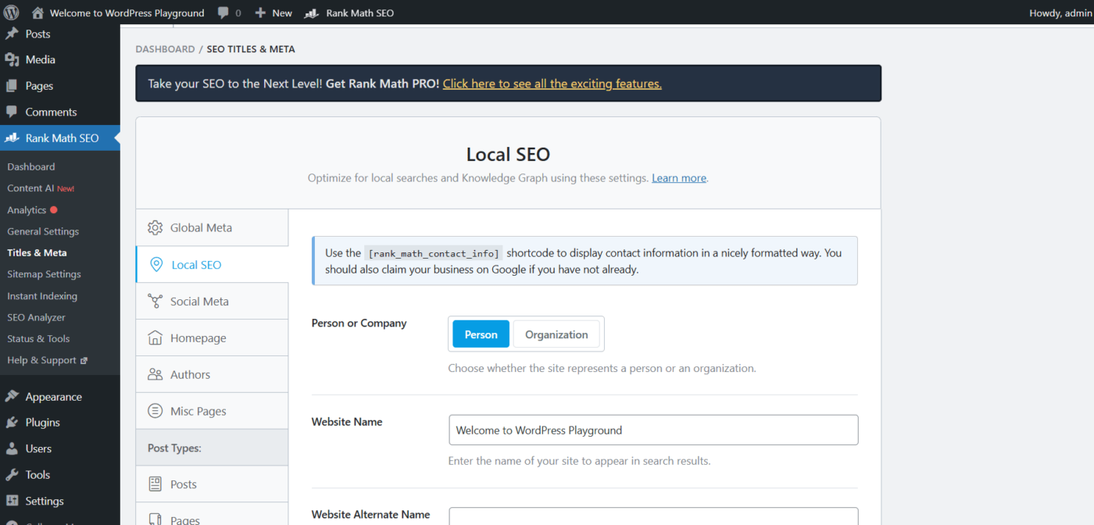Click the exciting features PRO link
This screenshot has height=525, width=1094.
pyautogui.click(x=552, y=84)
